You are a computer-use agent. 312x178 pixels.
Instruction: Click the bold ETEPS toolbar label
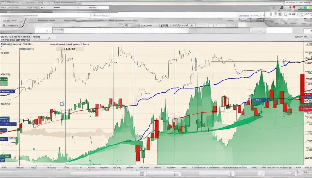tap(165, 26)
